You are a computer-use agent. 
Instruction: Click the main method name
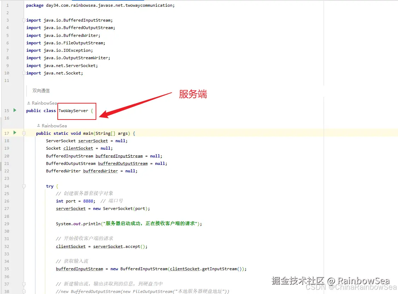click(x=88, y=133)
